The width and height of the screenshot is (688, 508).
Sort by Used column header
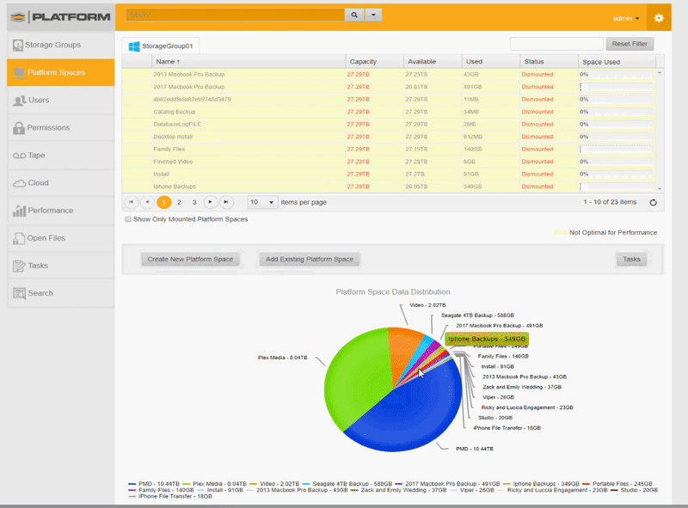(490, 62)
